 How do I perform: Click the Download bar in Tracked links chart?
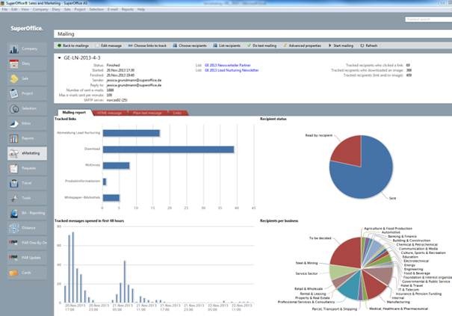tap(168, 149)
